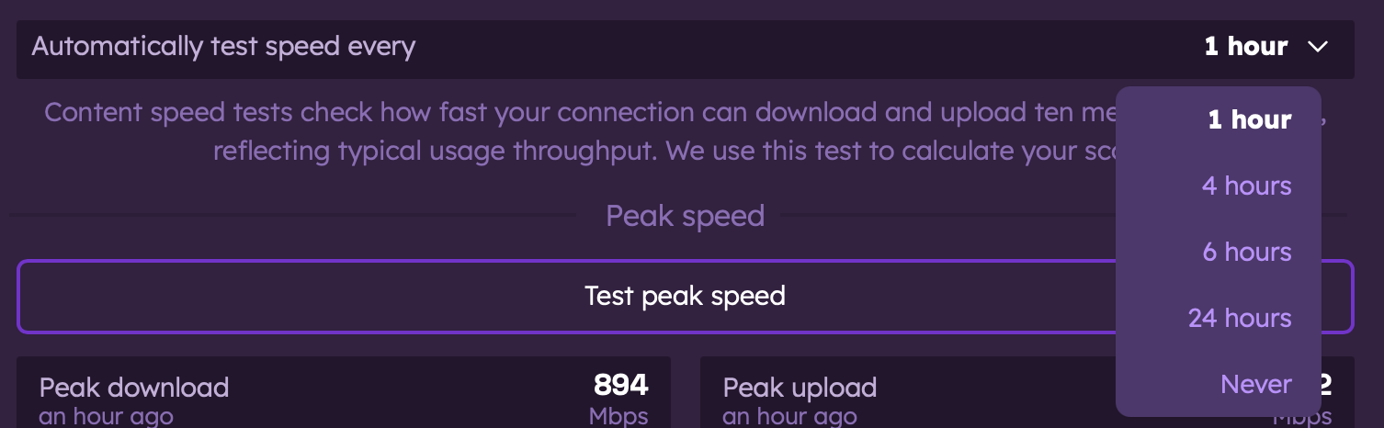The height and width of the screenshot is (428, 1384).
Task: Click the Automatically test speed every label
Action: coord(223,46)
